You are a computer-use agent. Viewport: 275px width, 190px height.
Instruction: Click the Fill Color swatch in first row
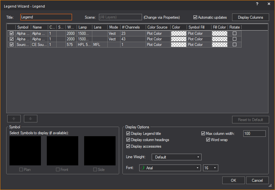click(219, 33)
